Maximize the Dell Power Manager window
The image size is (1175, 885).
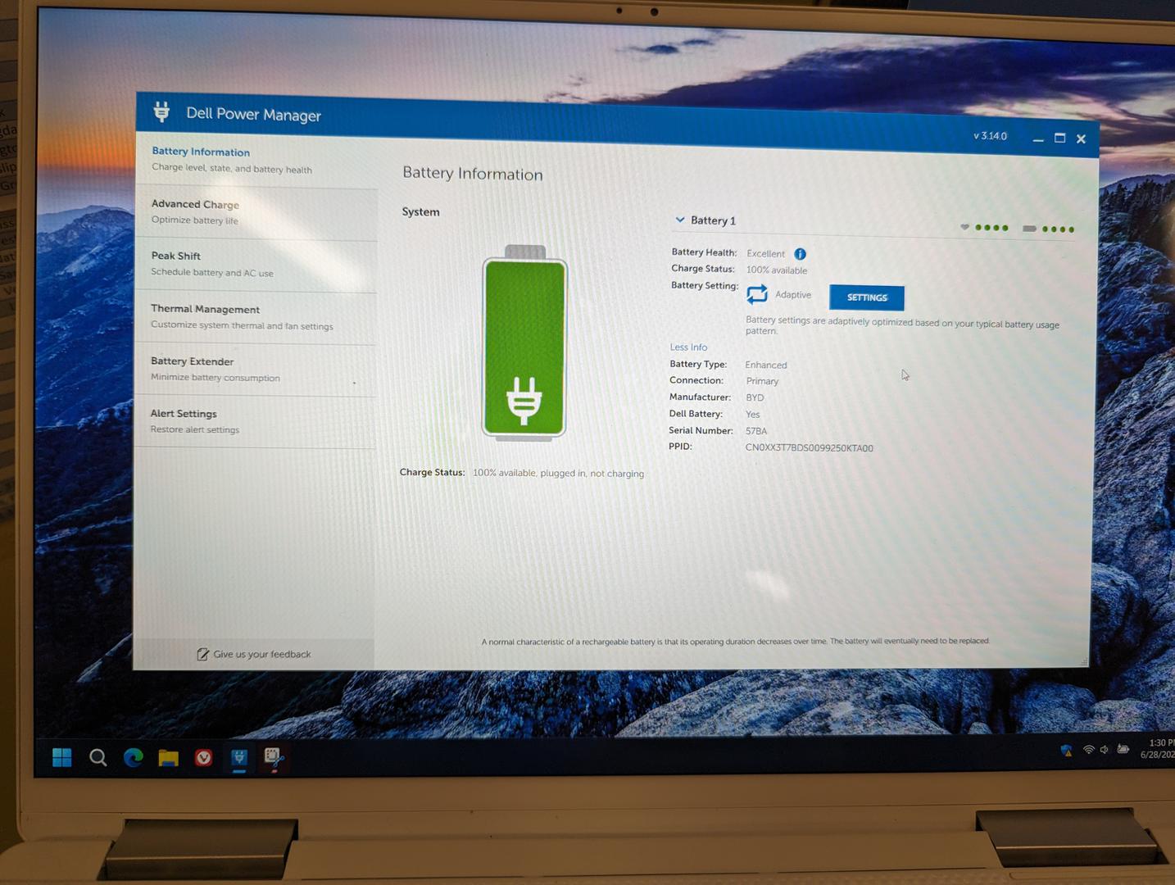pyautogui.click(x=1059, y=138)
